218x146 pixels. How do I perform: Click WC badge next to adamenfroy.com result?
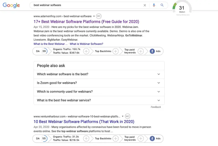pyautogui.click(x=99, y=16)
